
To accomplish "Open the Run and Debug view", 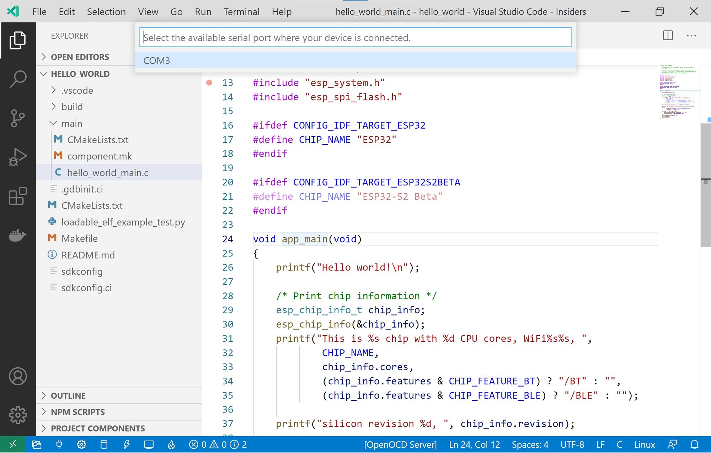I will (18, 157).
